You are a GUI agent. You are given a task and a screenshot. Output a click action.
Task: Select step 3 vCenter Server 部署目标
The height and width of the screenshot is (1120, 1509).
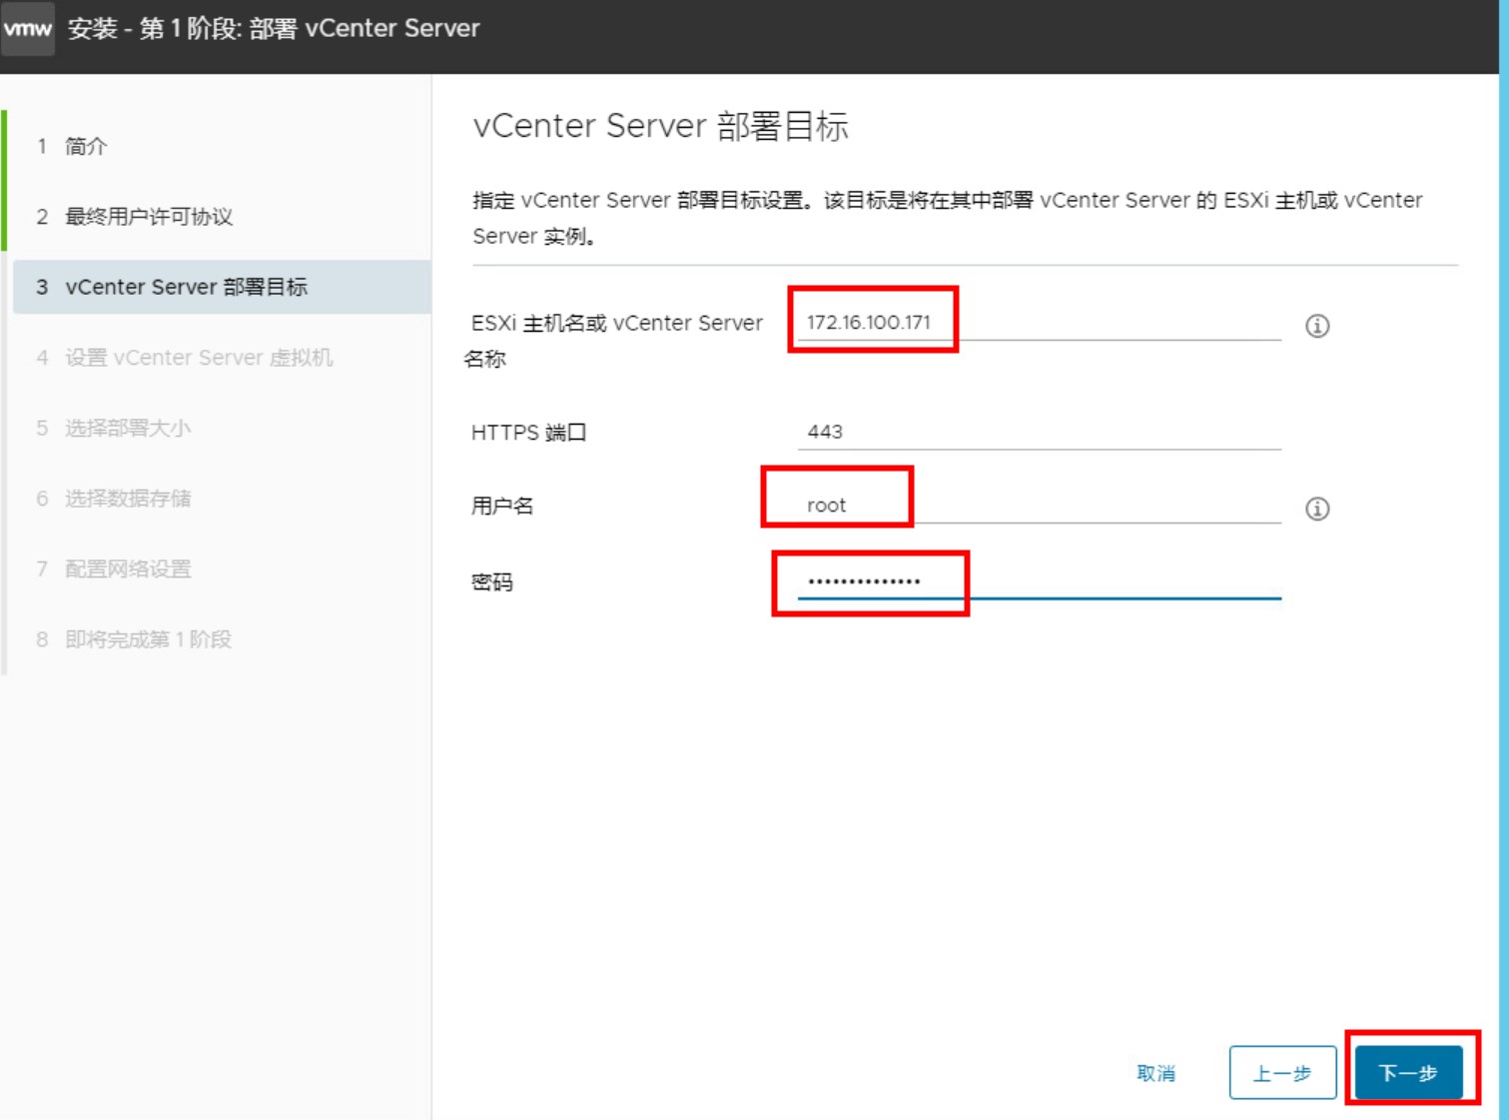pos(222,287)
